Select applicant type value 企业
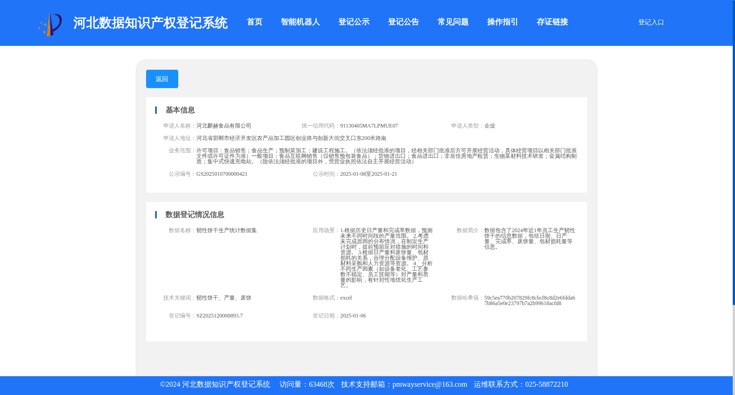 pos(490,126)
